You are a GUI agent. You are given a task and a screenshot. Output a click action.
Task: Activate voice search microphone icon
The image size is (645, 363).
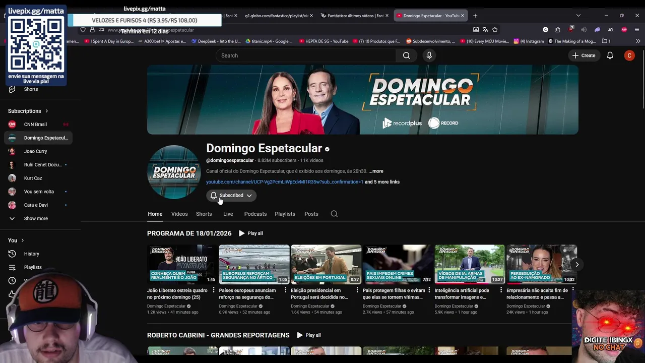tap(429, 55)
